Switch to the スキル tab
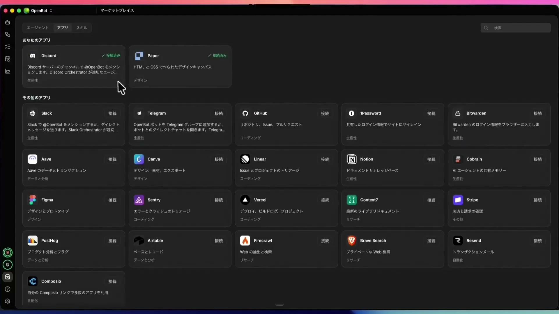Screen dimensions: 559x314 pyautogui.click(x=82, y=28)
